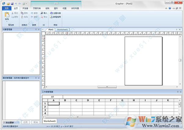Viewport: 184px width, 130px height.
Task: Click Copy format in the format group
Action: pos(24,13)
